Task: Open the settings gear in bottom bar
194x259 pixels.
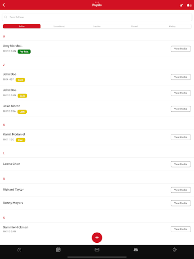Action: click(175, 249)
